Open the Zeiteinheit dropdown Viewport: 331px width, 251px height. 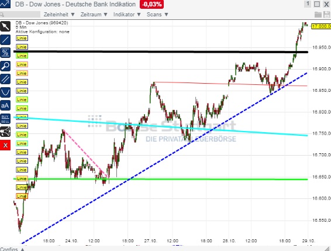[x=59, y=15]
